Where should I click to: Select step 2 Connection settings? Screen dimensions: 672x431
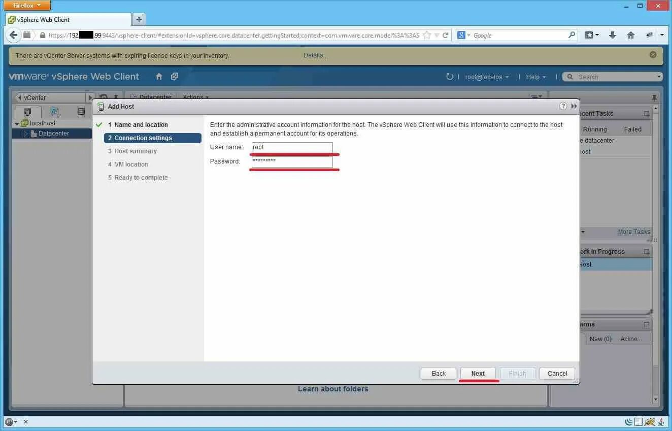pyautogui.click(x=152, y=138)
